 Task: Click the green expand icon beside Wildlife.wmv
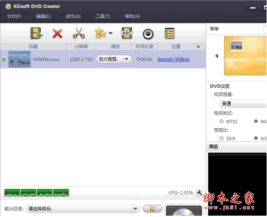[x=4, y=59]
